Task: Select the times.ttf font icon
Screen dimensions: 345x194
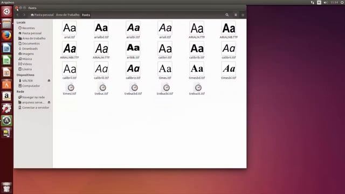Action: click(165, 68)
